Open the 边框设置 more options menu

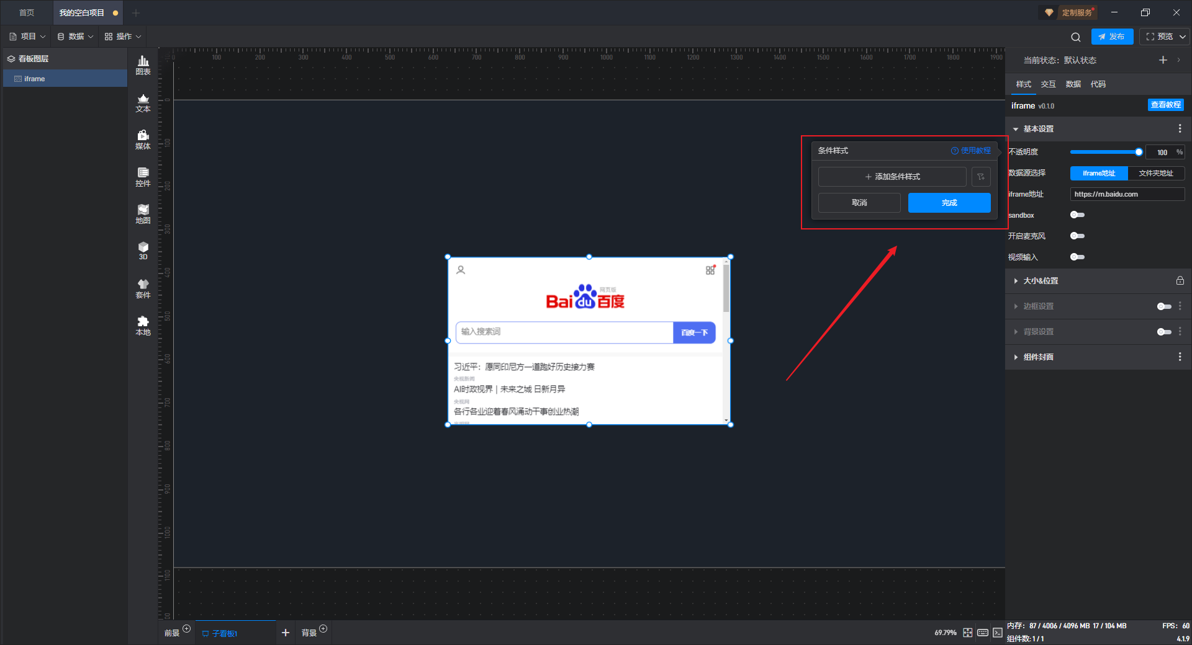point(1180,306)
